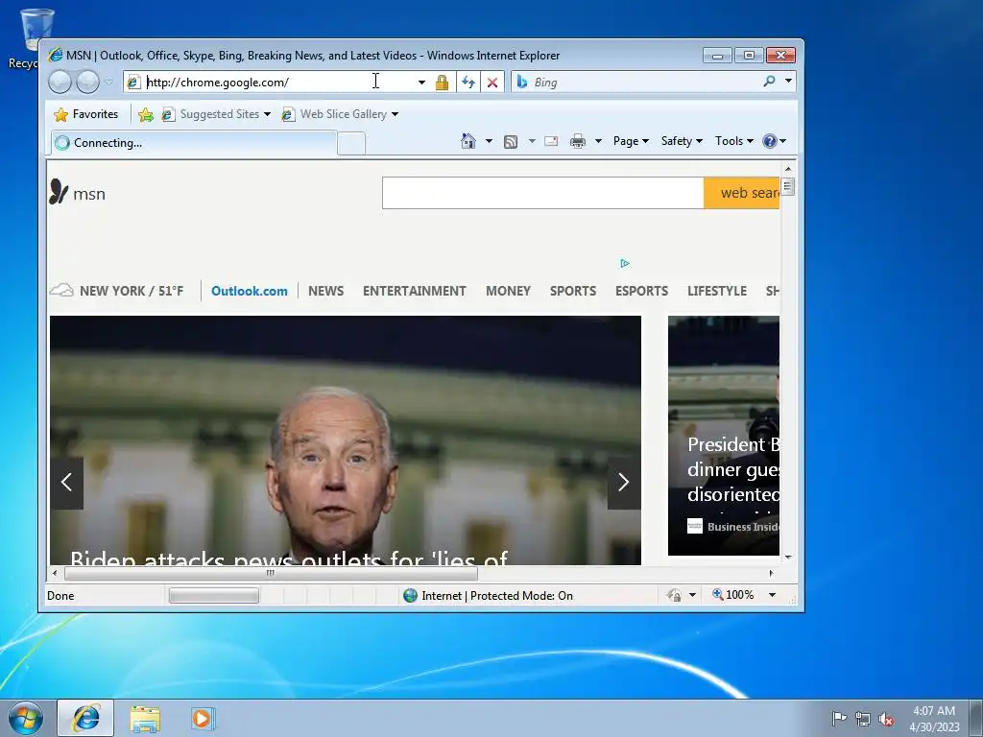Open the Page menu
This screenshot has height=737, width=983.
click(x=631, y=141)
